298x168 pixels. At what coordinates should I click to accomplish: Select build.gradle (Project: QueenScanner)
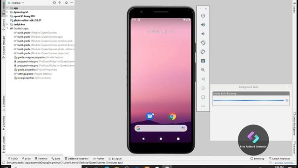point(35,33)
